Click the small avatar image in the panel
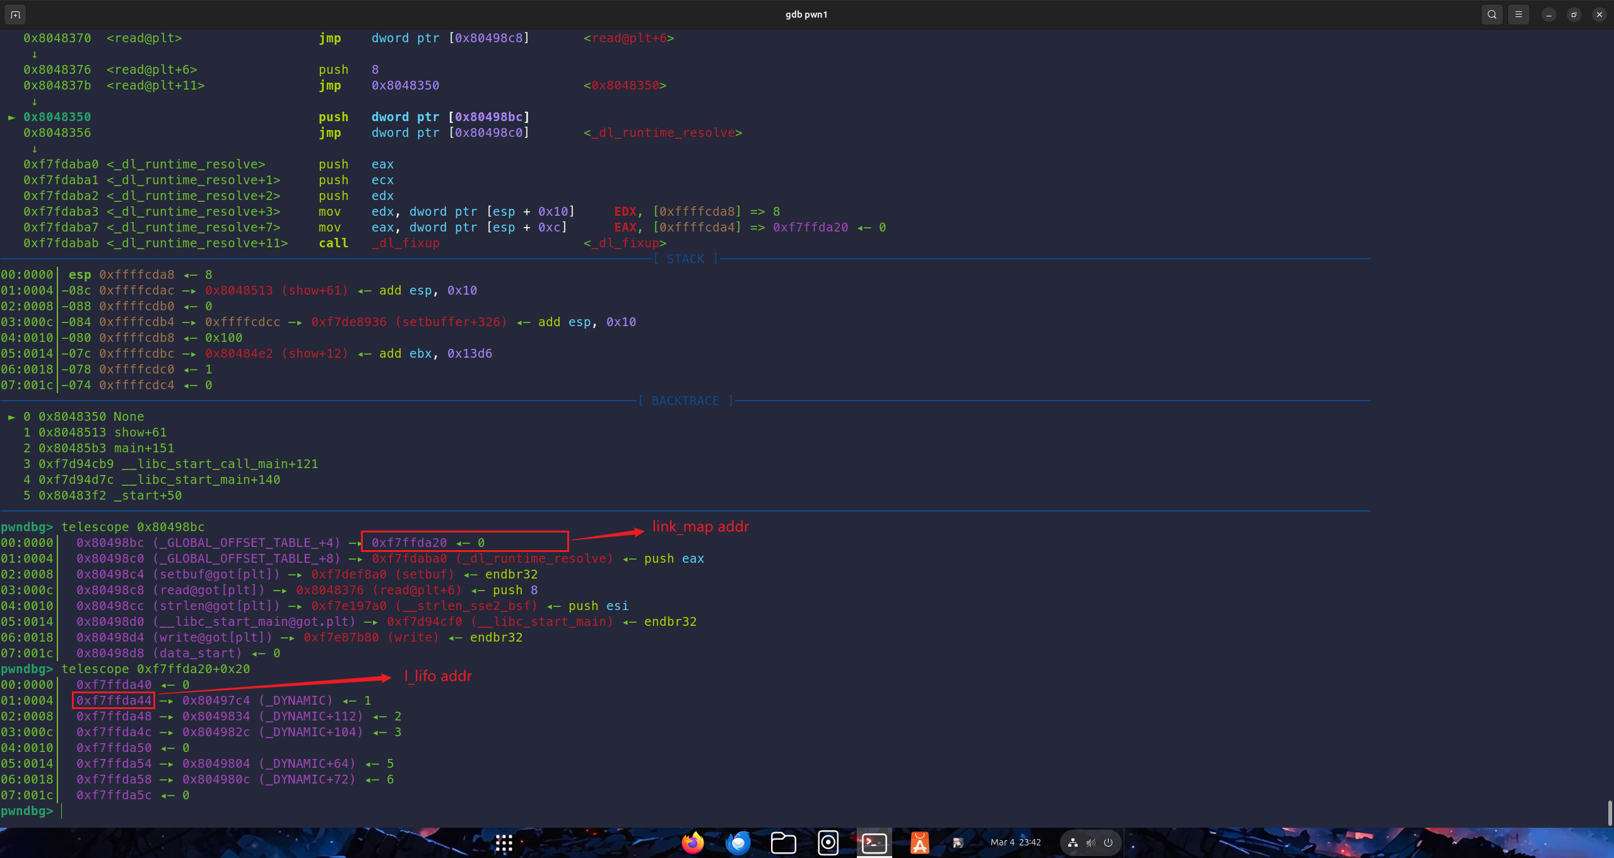The width and height of the screenshot is (1614, 858). coord(958,843)
